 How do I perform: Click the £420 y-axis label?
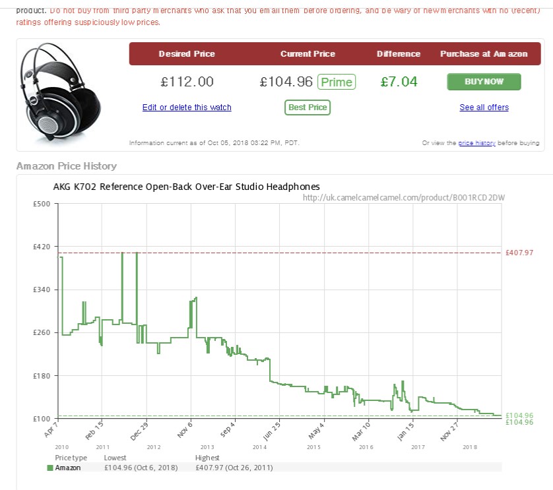tap(42, 247)
